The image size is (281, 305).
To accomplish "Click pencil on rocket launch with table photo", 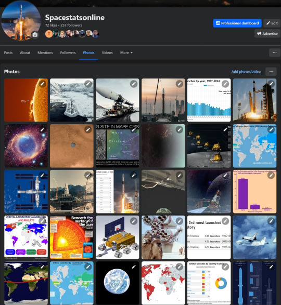I will [x=134, y=175].
